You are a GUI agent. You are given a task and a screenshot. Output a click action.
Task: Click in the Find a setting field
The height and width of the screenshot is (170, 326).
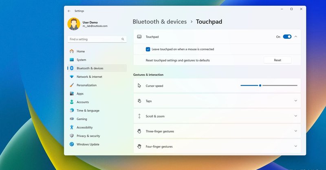coord(97,39)
